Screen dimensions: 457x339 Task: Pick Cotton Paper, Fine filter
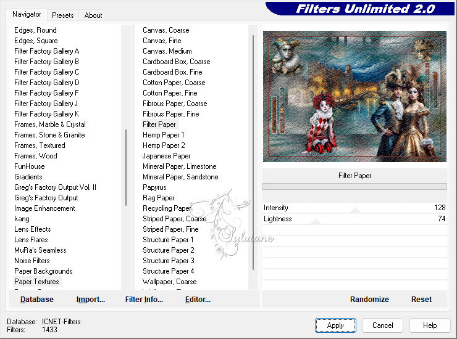point(170,93)
